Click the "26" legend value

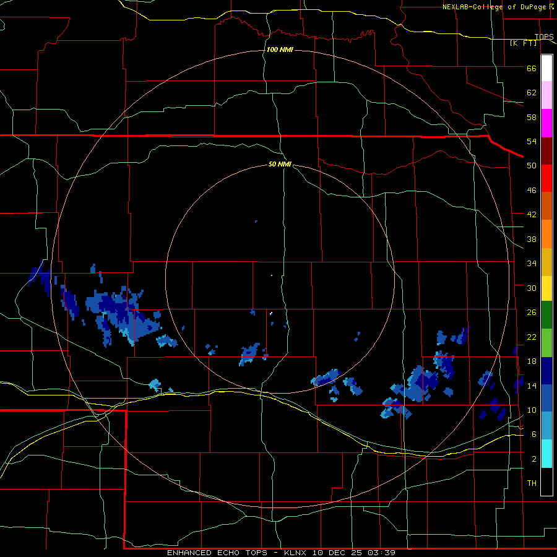pyautogui.click(x=532, y=313)
